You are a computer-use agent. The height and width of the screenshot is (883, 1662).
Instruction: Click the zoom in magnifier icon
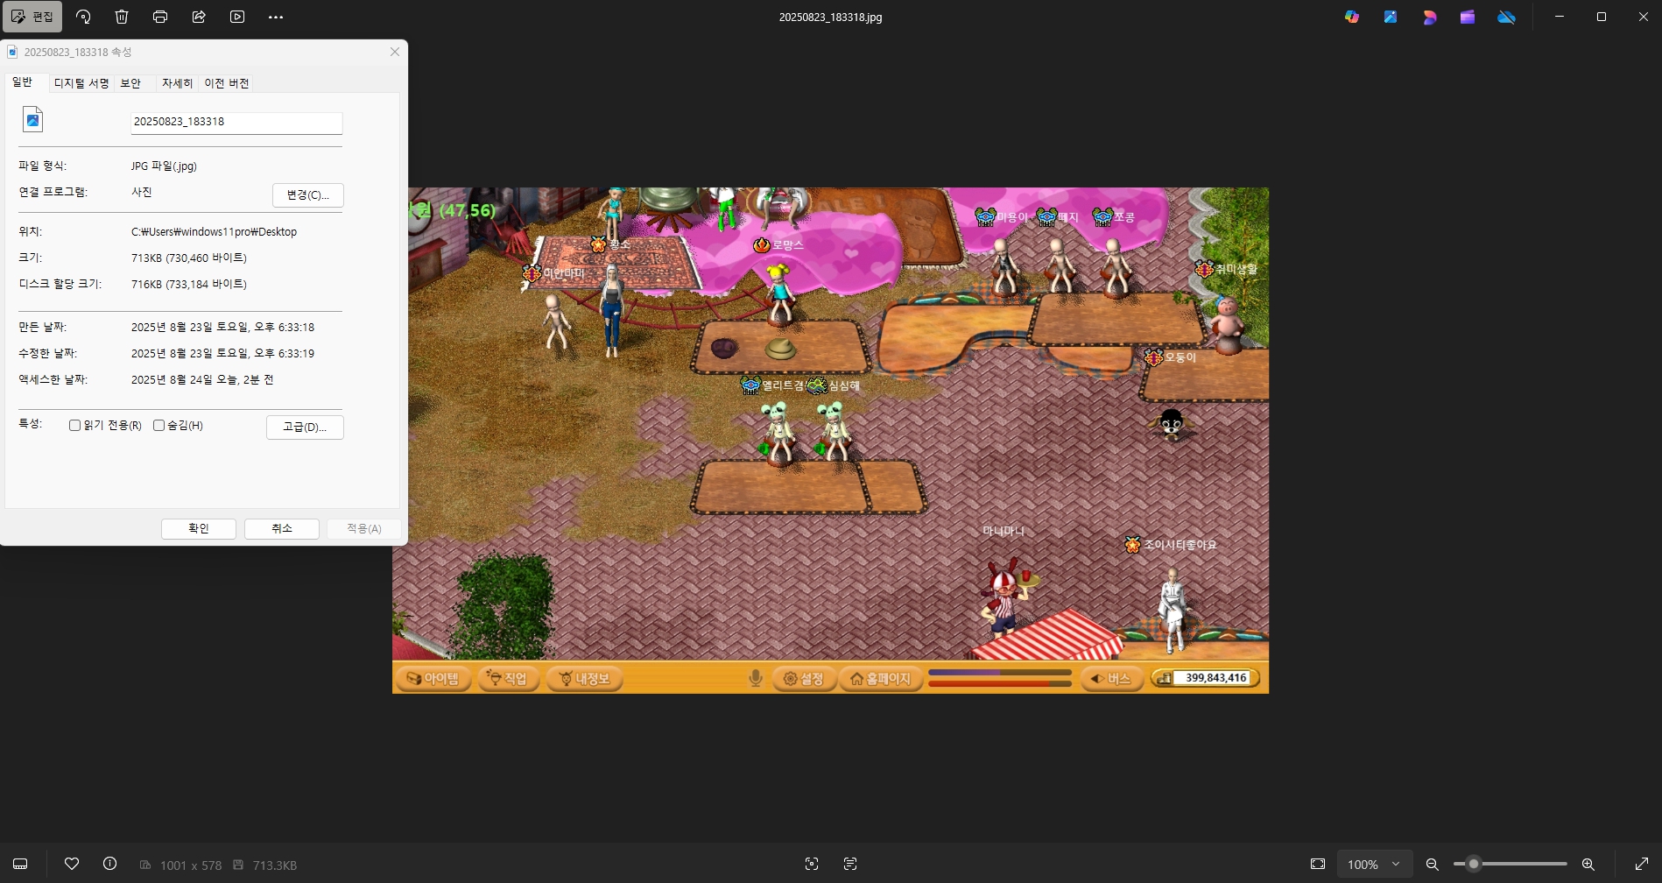1588,865
